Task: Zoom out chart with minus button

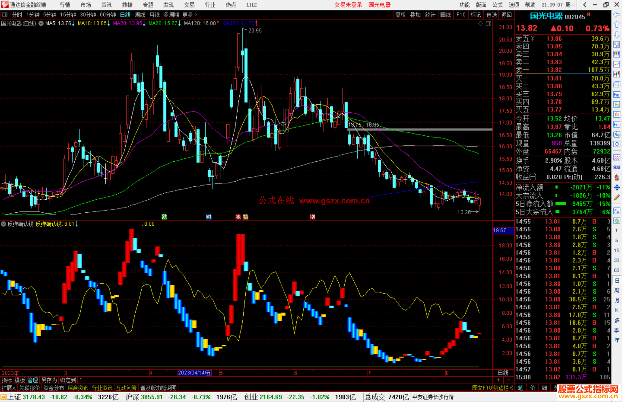Action: click(x=509, y=380)
